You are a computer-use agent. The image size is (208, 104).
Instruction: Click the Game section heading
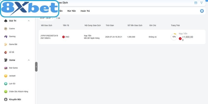tap(12, 60)
